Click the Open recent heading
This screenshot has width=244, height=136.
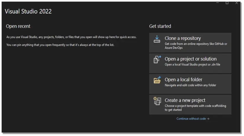(x=18, y=26)
